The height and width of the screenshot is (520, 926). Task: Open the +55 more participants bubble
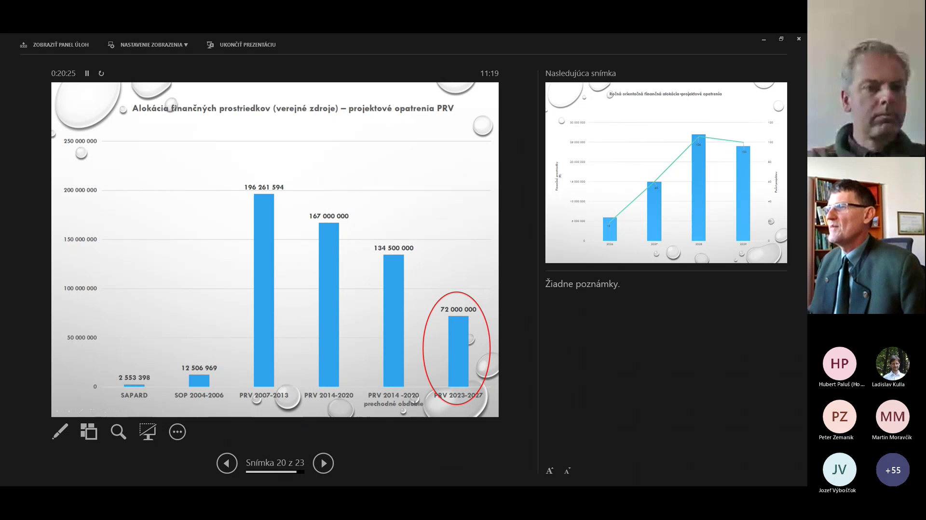tap(892, 470)
